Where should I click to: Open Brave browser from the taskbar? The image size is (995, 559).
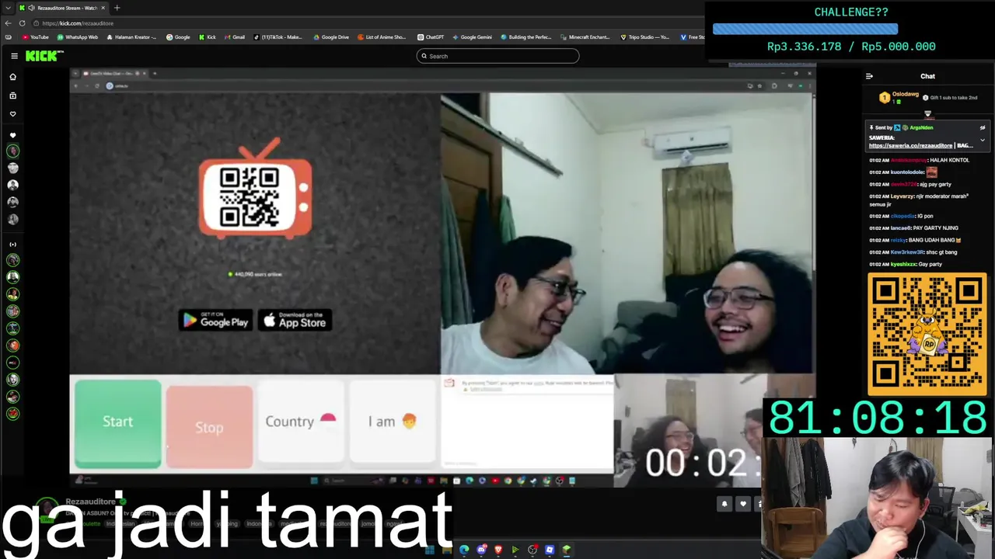498,550
